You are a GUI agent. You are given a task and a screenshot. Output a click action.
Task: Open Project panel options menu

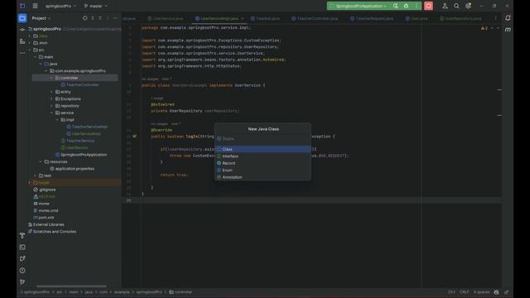tap(108, 18)
